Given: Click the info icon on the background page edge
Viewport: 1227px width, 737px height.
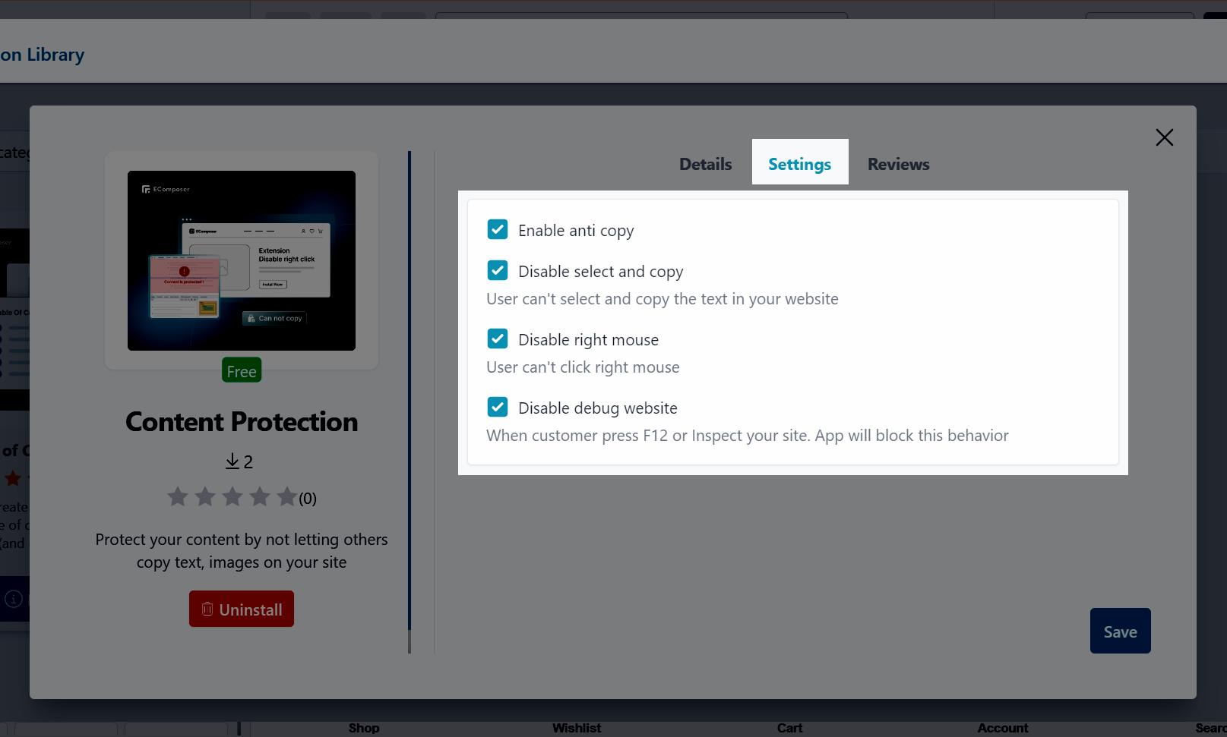Looking at the screenshot, I should [14, 599].
